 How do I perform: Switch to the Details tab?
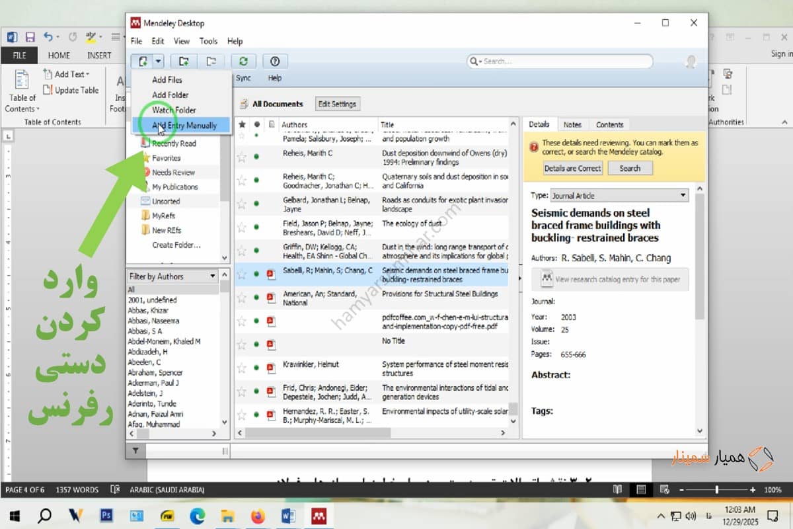[539, 124]
